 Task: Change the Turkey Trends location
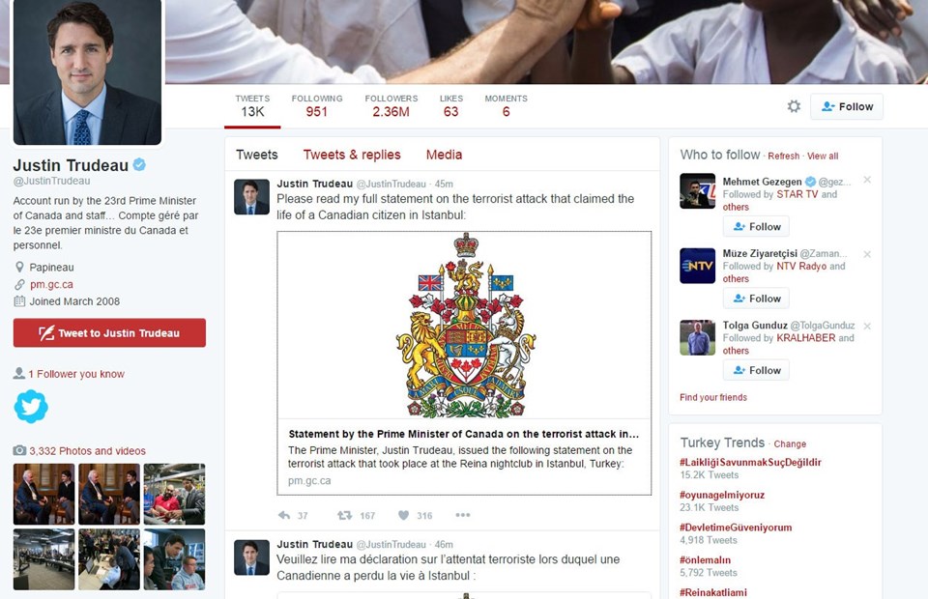(x=790, y=444)
